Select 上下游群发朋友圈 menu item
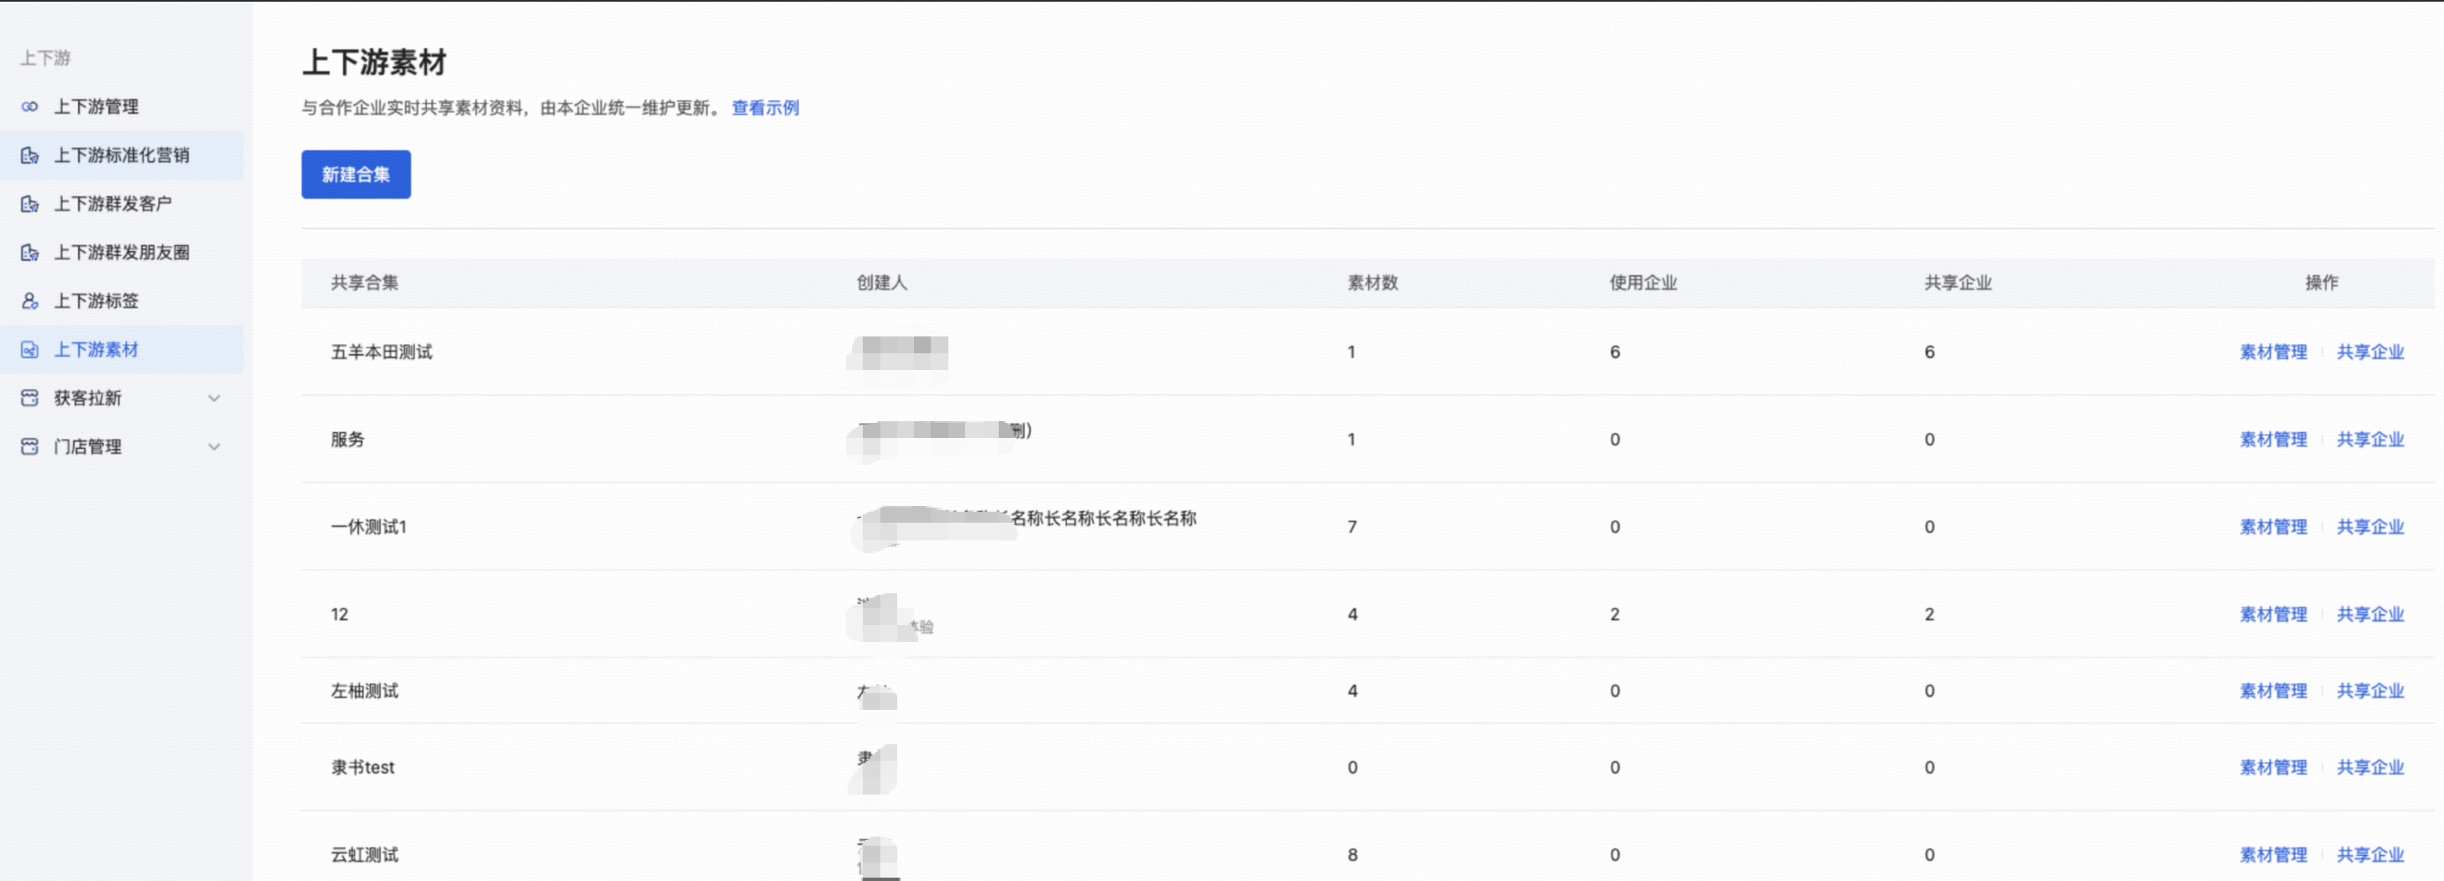This screenshot has width=2444, height=881. click(x=122, y=253)
